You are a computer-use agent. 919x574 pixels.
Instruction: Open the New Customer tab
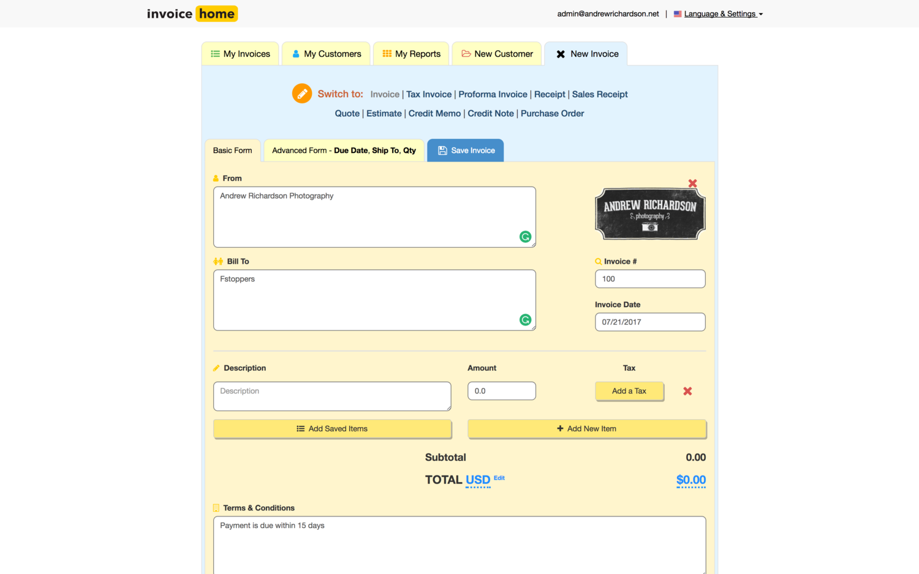[x=497, y=54]
